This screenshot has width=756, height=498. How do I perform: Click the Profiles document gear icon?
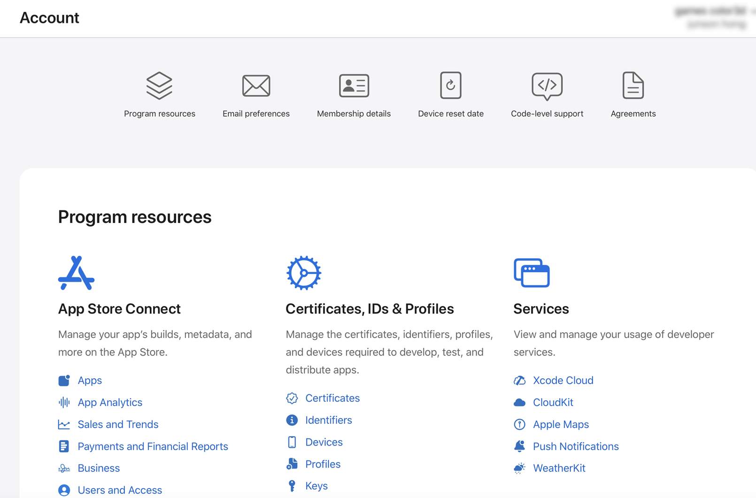click(x=292, y=464)
